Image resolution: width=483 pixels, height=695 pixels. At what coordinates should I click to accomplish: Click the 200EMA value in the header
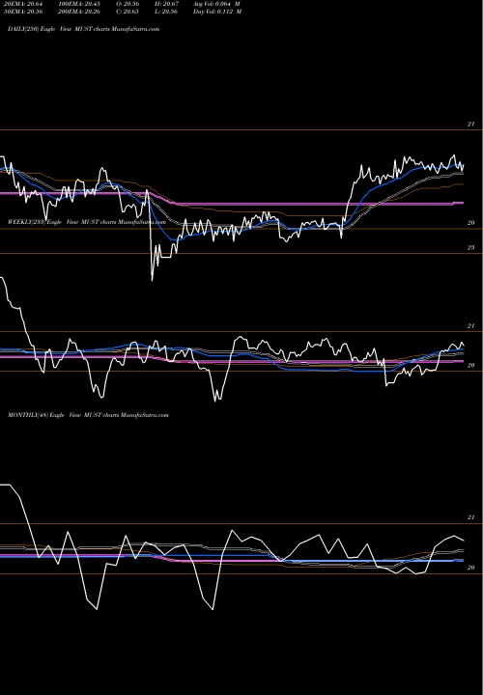78,12
